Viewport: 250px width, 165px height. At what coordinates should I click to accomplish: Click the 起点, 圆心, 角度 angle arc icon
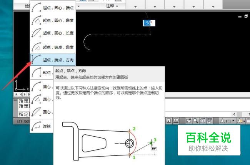coord(37,20)
